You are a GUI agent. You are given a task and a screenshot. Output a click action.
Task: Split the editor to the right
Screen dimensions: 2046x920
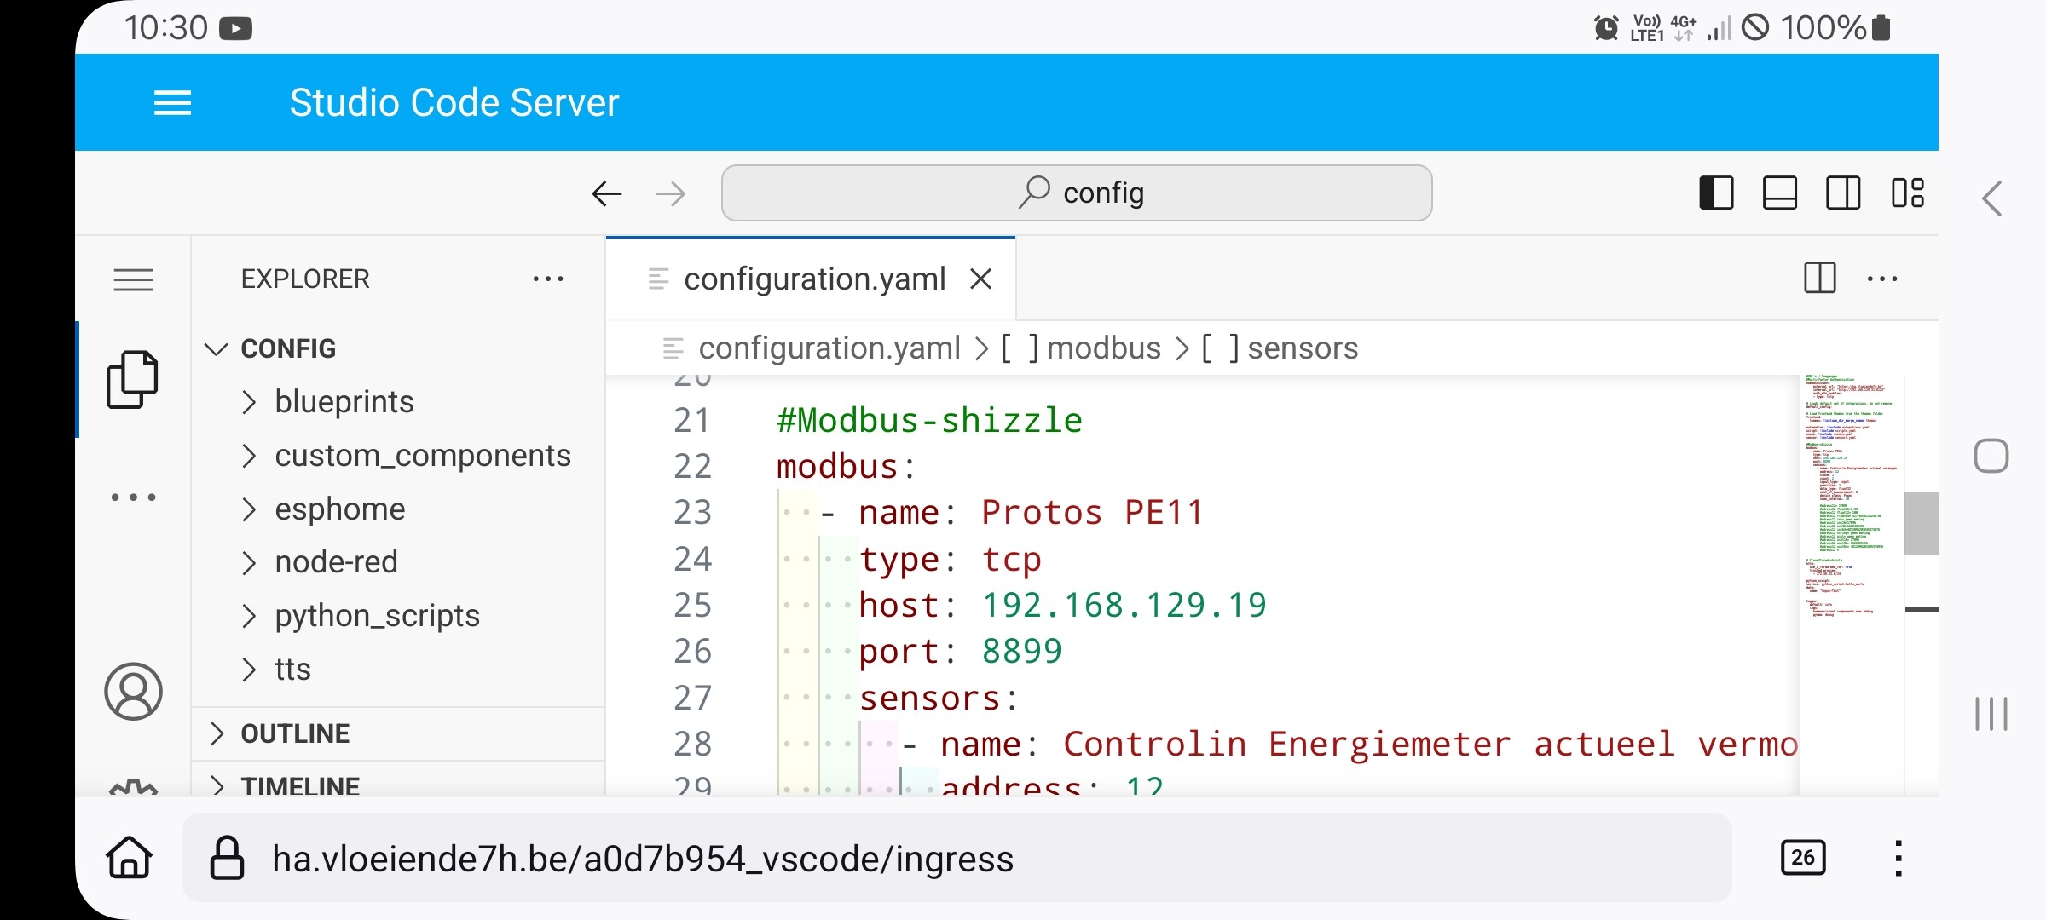(x=1819, y=279)
